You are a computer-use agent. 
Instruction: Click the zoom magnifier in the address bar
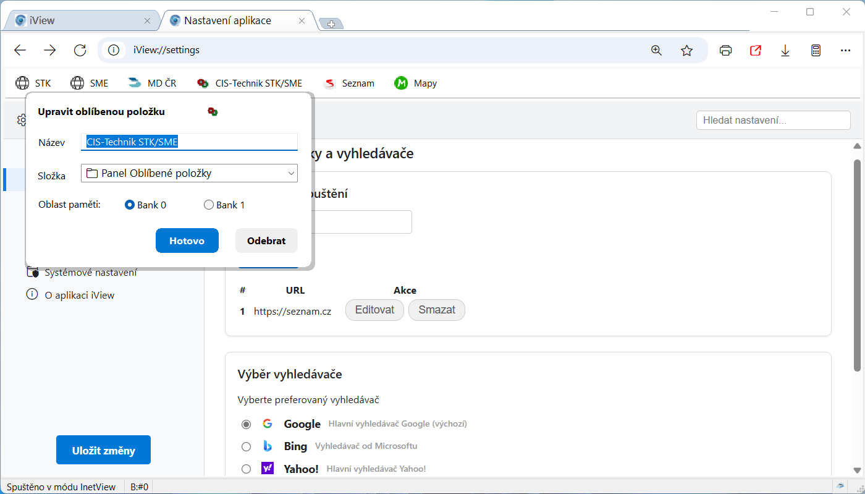pyautogui.click(x=657, y=51)
